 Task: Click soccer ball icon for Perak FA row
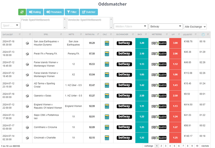pyautogui.click(x=27, y=54)
